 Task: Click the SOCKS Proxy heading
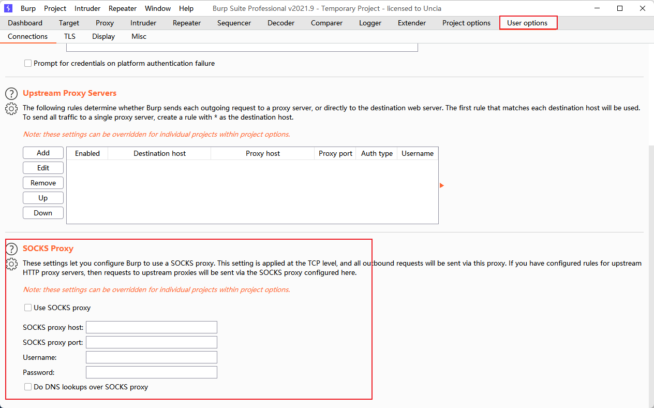click(x=48, y=249)
